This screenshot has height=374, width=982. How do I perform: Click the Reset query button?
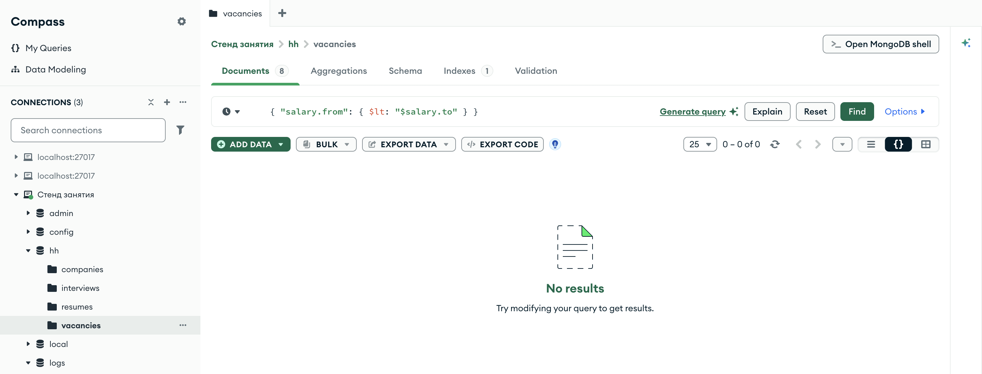(815, 112)
